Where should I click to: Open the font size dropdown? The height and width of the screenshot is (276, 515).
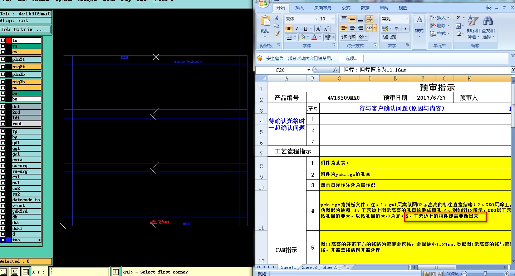(x=333, y=19)
